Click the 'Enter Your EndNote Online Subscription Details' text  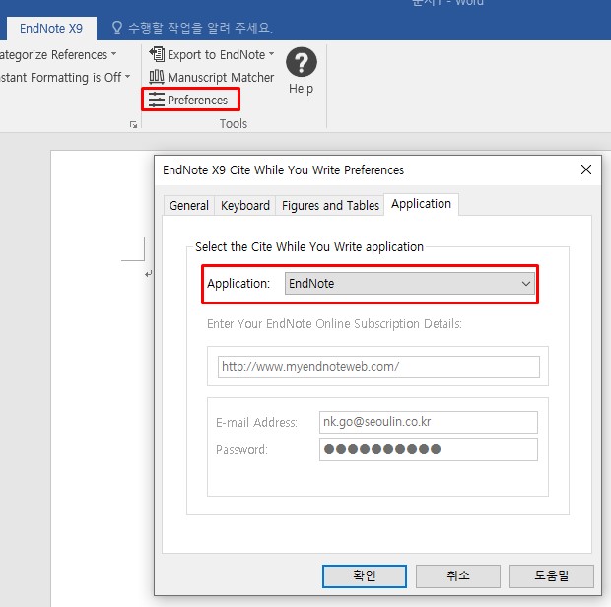(x=334, y=324)
